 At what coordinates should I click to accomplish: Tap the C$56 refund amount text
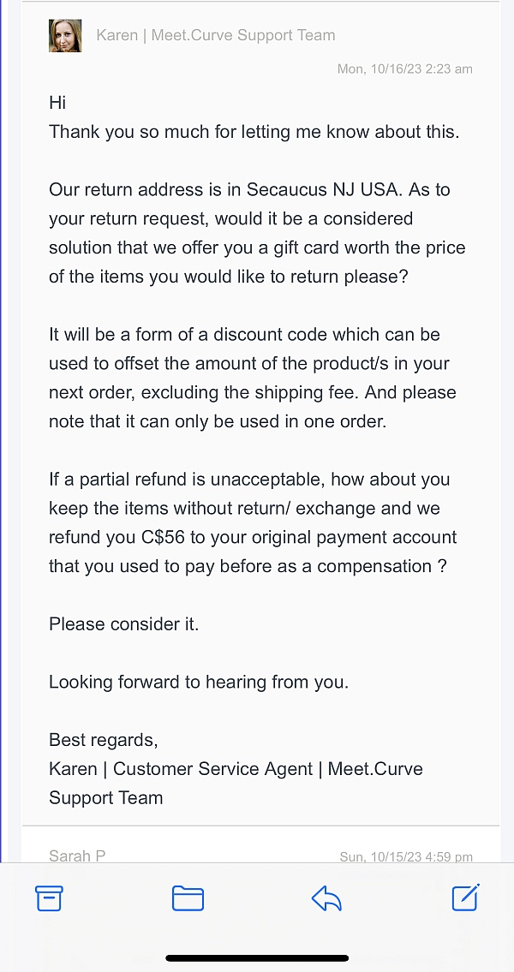(143, 538)
